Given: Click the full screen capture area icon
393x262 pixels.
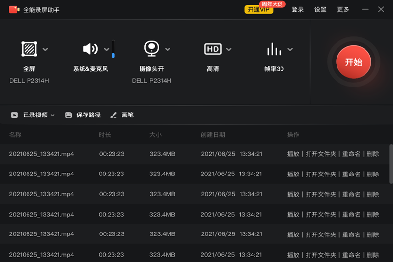Looking at the screenshot, I should click(29, 49).
